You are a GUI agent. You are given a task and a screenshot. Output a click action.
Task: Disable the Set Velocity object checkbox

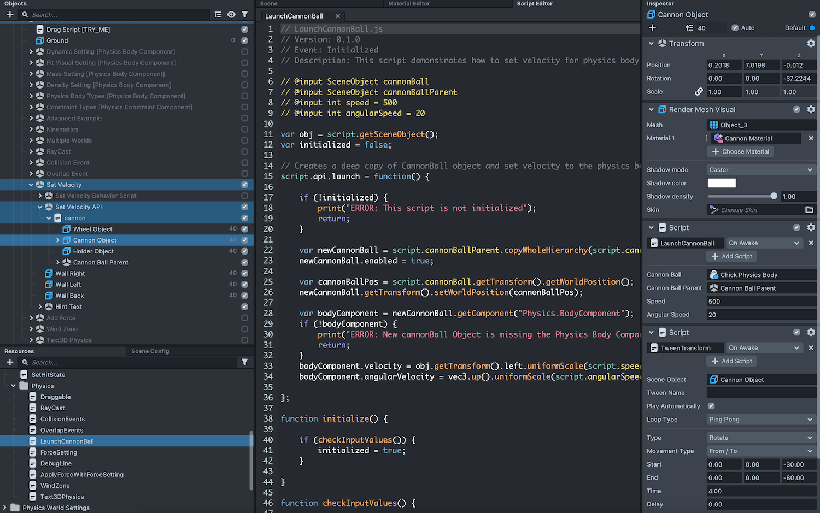coord(244,185)
